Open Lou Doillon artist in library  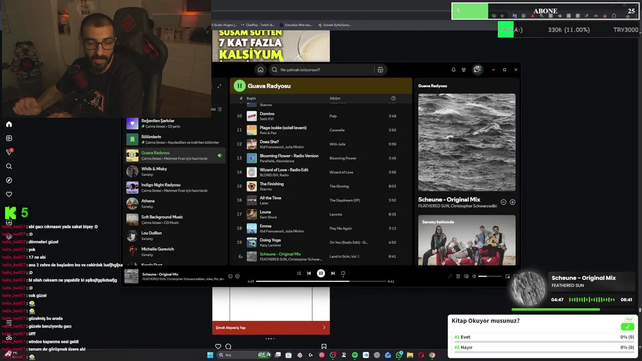click(x=175, y=236)
